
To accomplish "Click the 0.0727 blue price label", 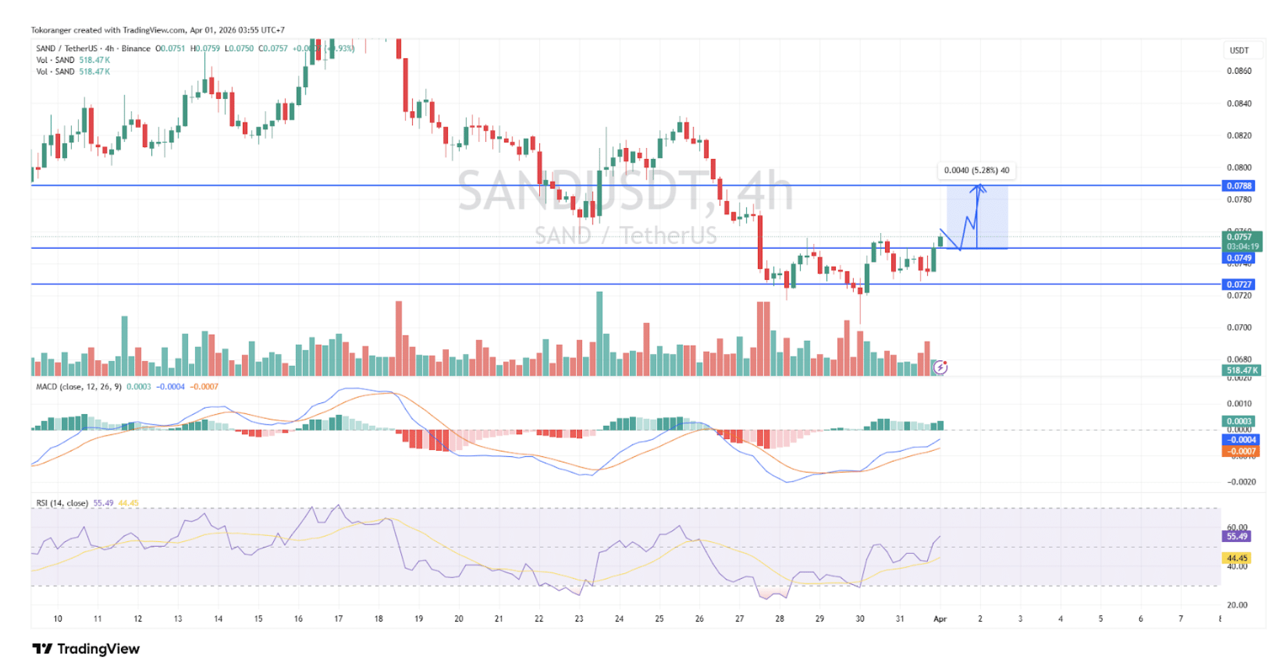I will [1239, 284].
